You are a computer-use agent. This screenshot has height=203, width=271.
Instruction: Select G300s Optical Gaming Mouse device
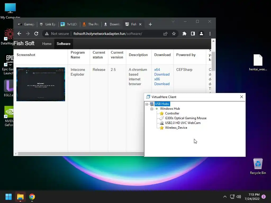click(x=186, y=118)
